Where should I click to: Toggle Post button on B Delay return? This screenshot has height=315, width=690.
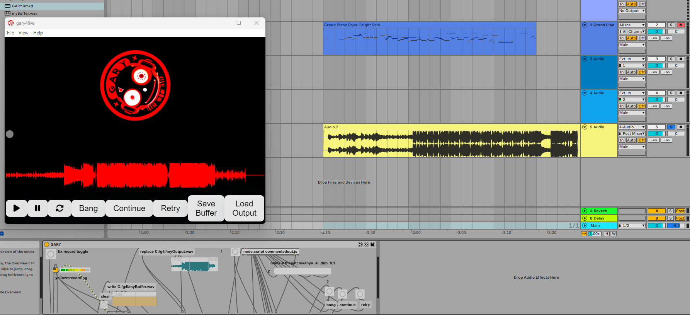point(680,218)
